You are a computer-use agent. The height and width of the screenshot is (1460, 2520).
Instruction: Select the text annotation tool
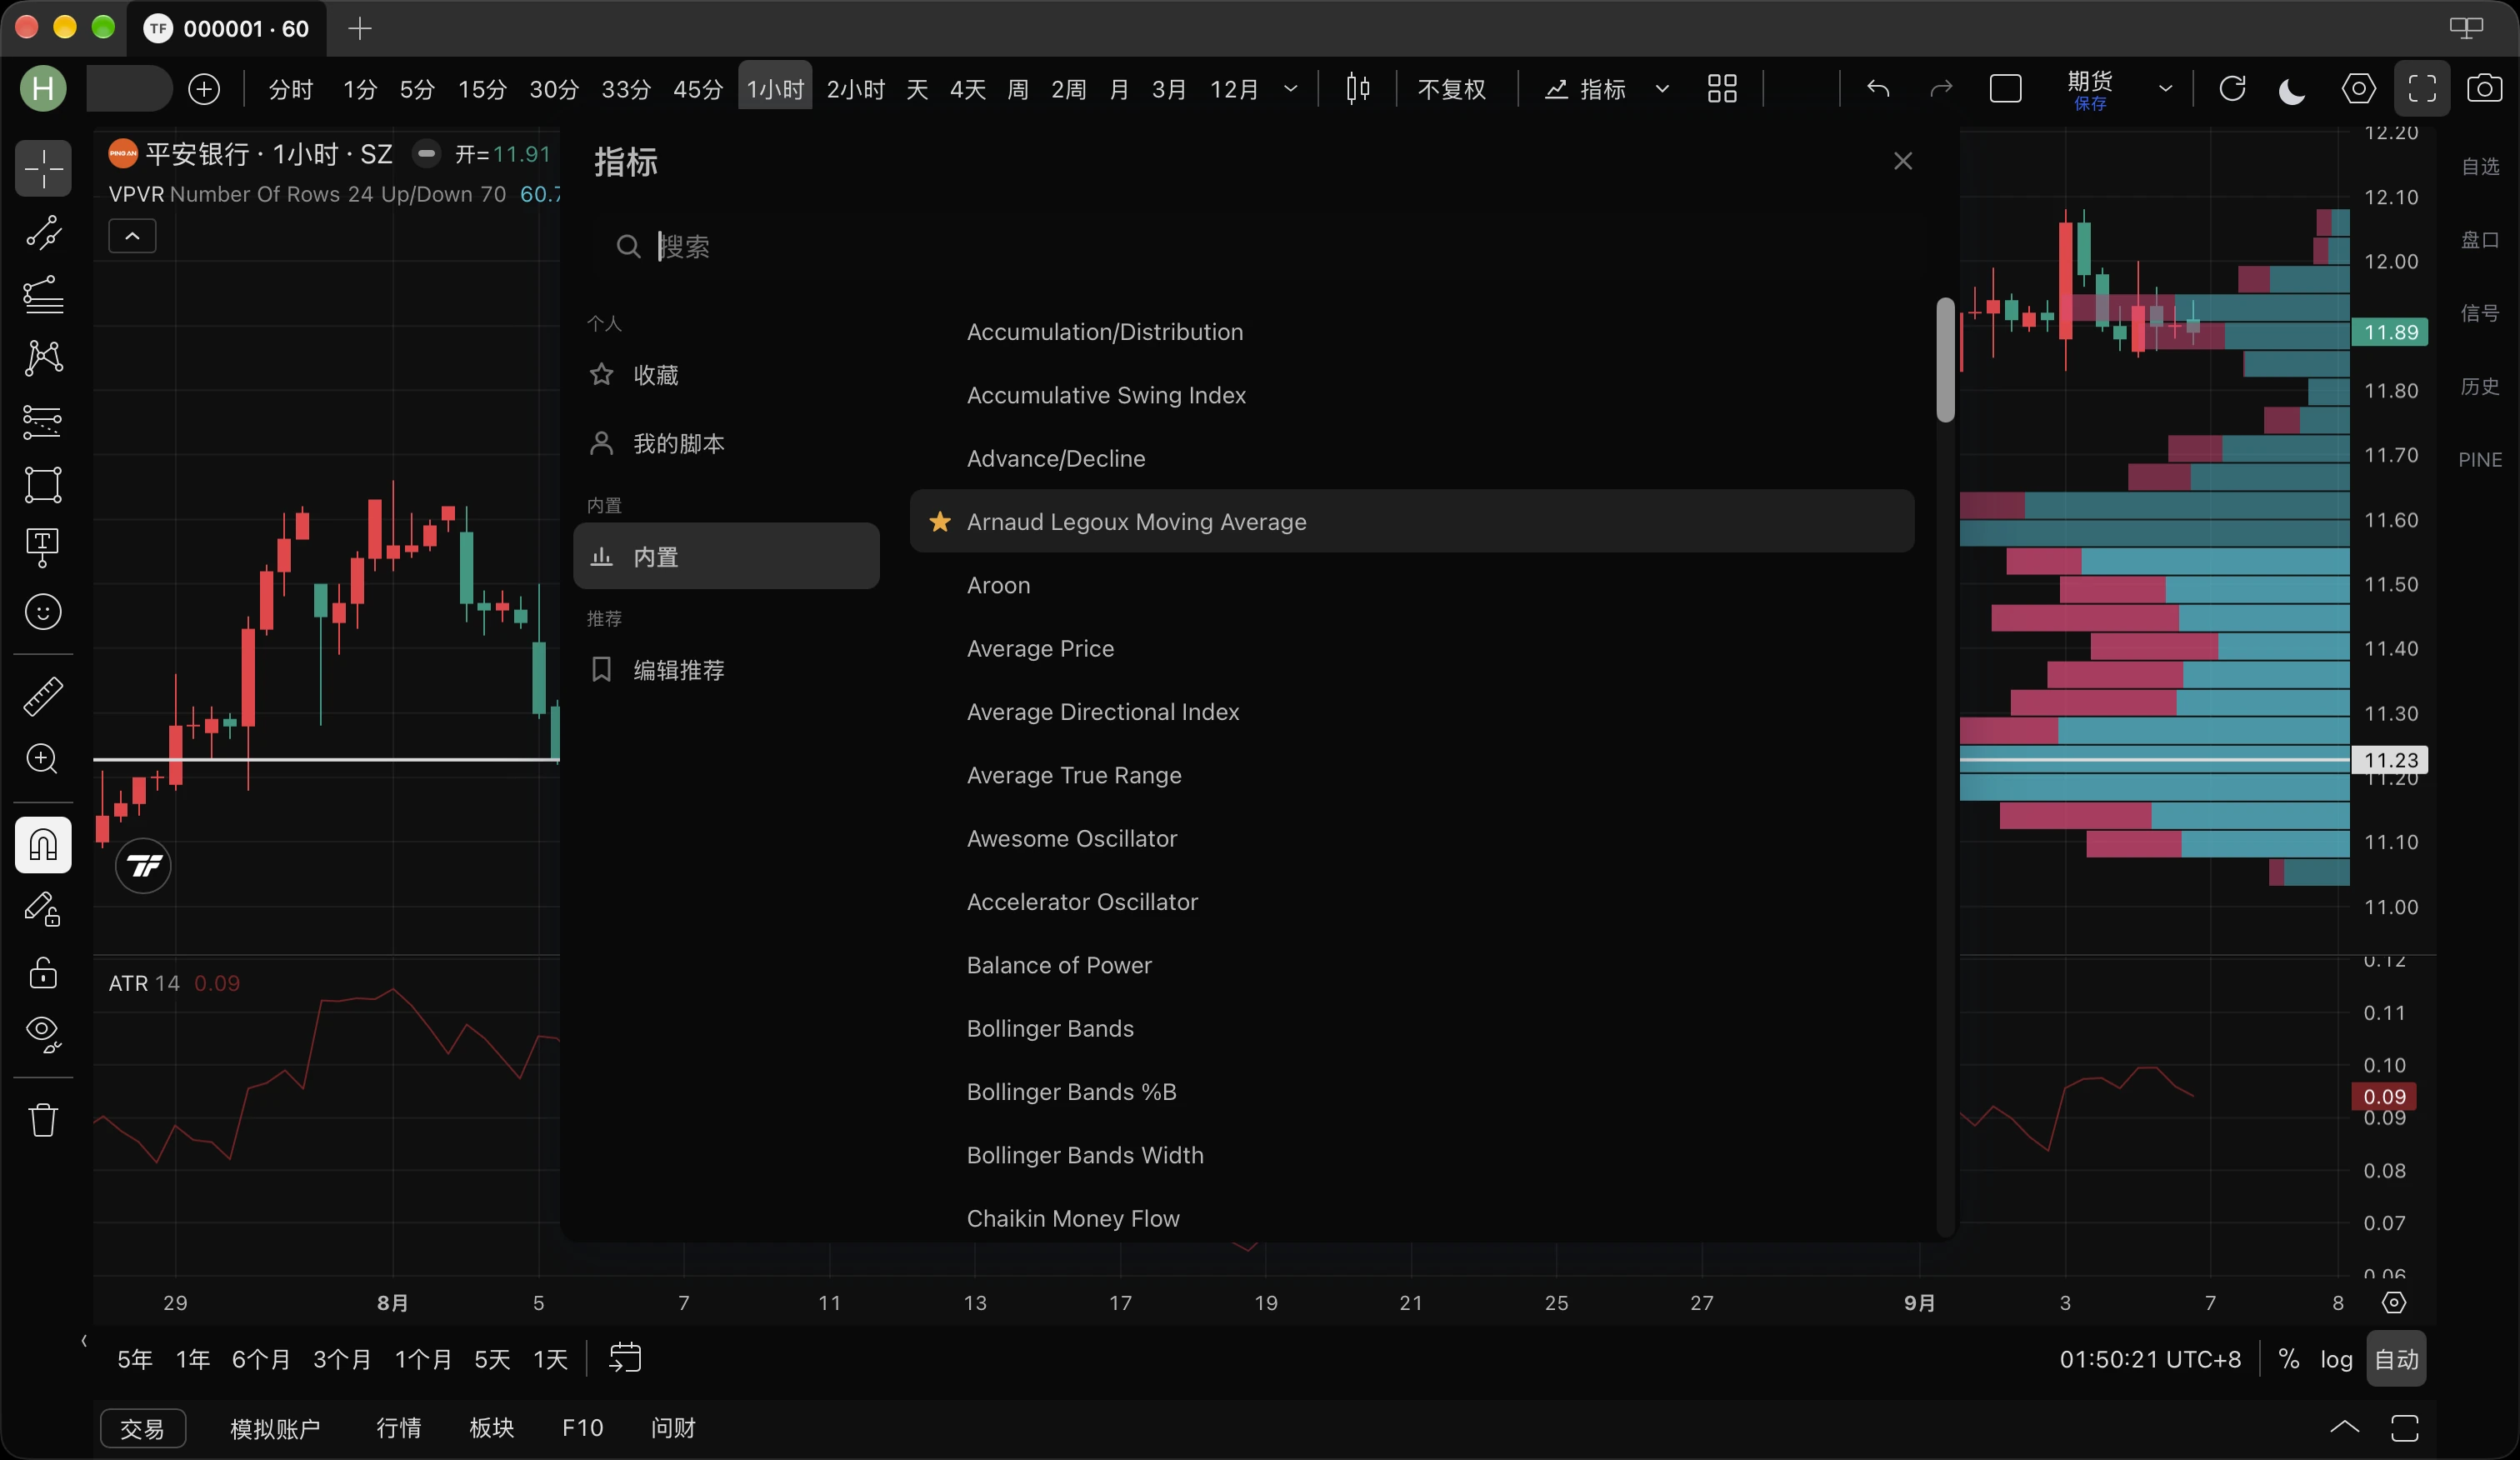[43, 548]
